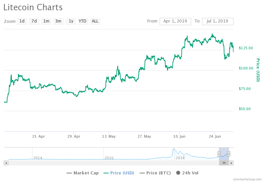Switch zoom to 1m

point(46,21)
